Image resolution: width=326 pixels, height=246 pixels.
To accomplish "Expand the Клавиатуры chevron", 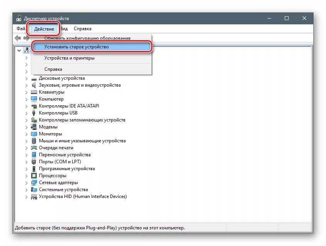I will [26, 92].
